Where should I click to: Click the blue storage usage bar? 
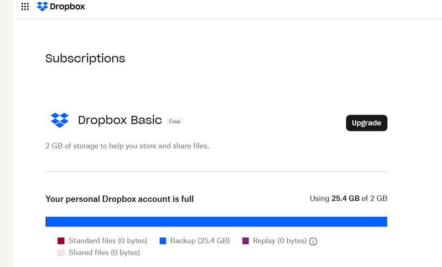click(216, 222)
